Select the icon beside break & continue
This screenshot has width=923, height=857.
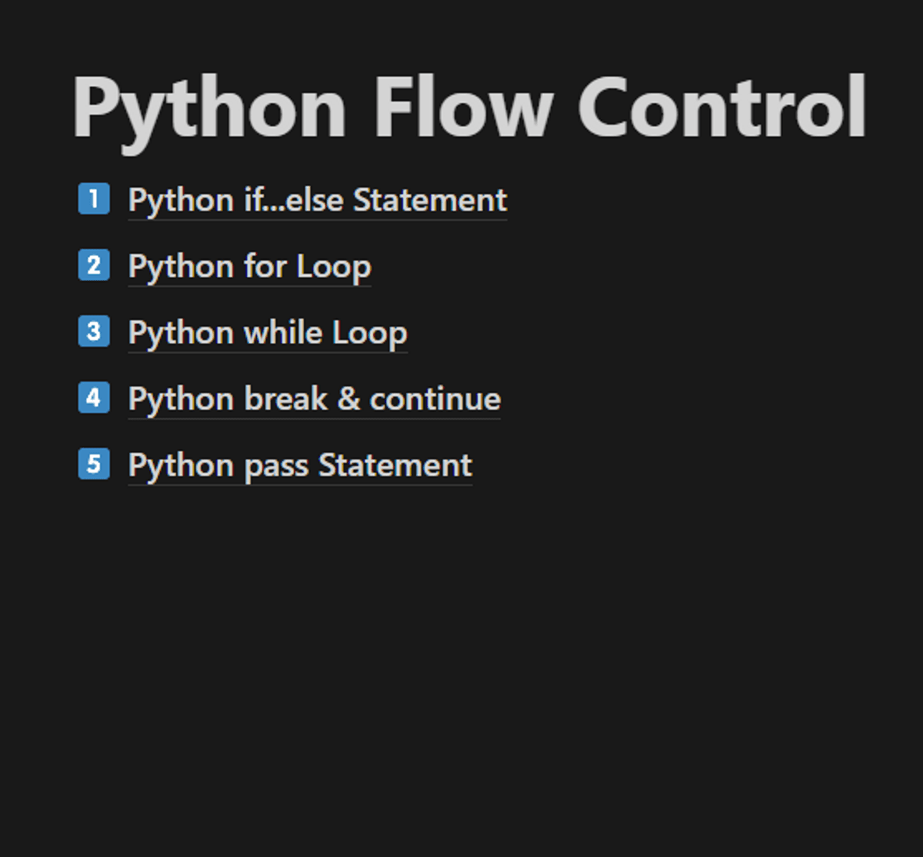(94, 398)
